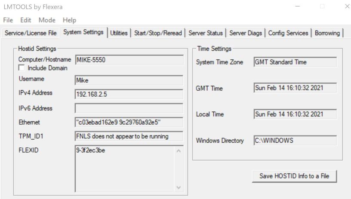The height and width of the screenshot is (199, 351).
Task: Click the Computer/Hostname label
Action: coord(45,59)
